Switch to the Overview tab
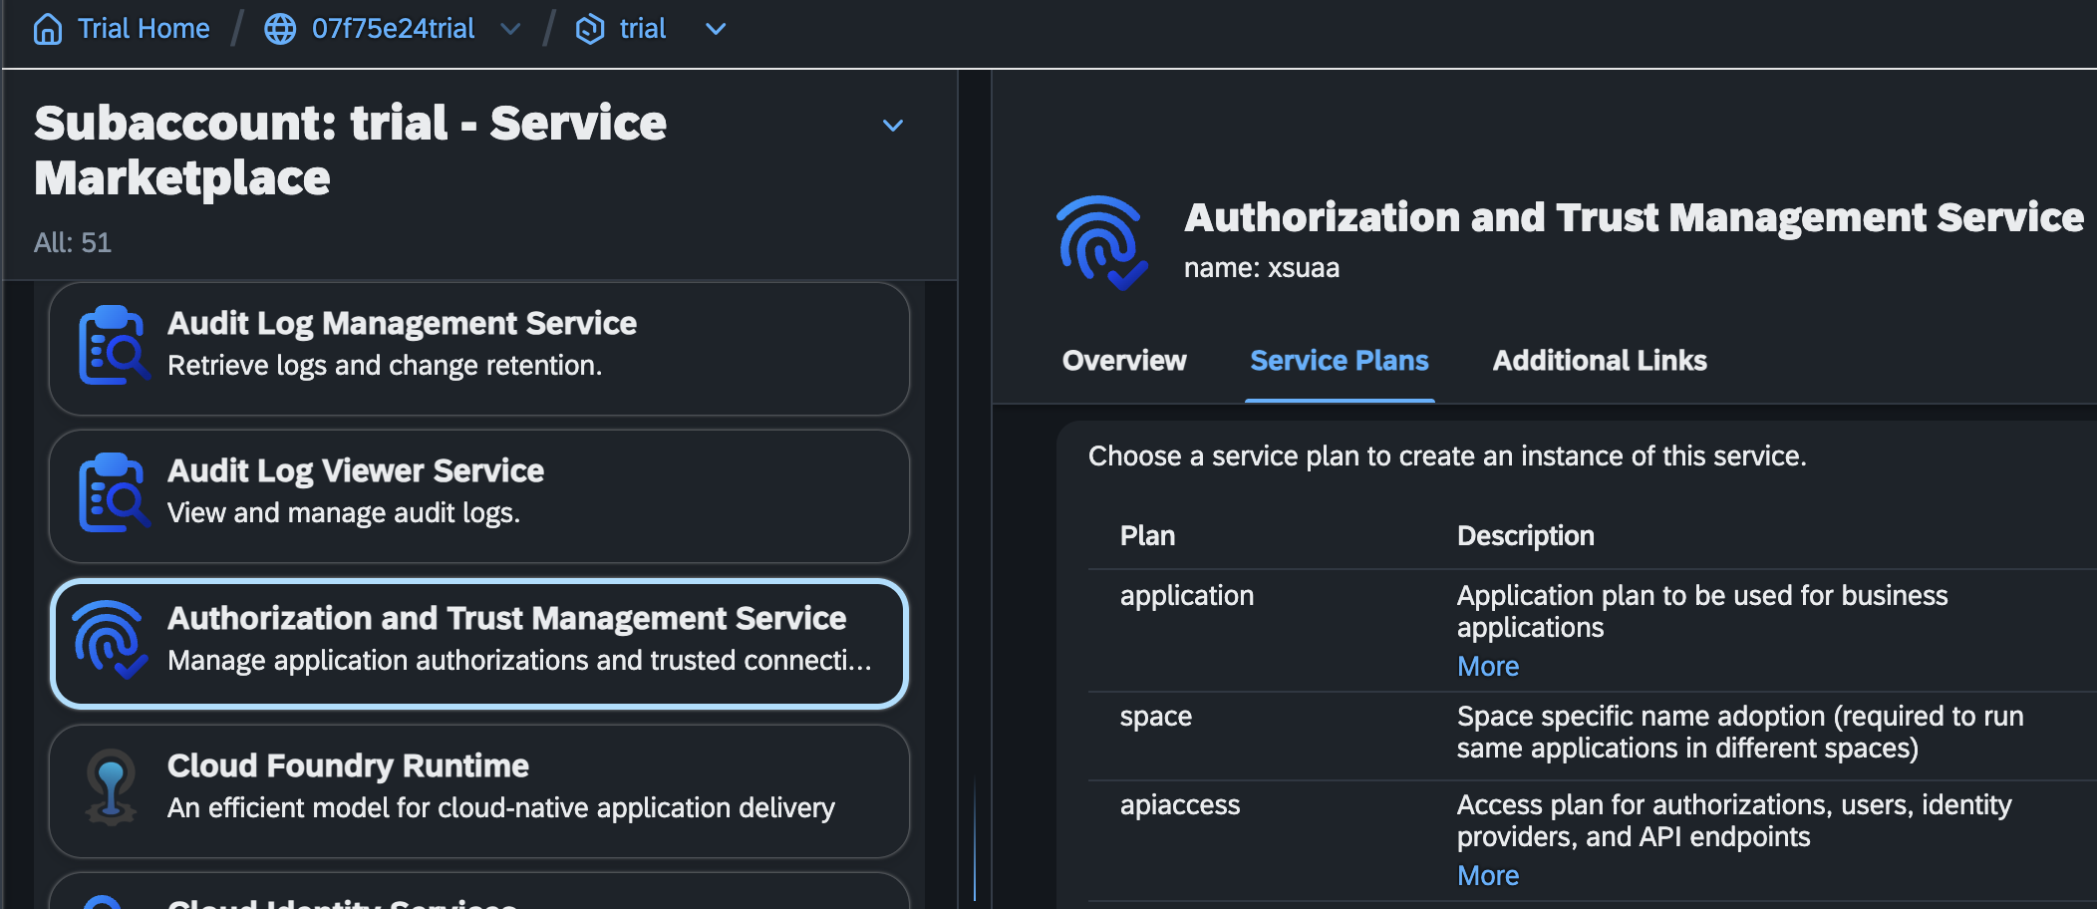 tap(1124, 361)
